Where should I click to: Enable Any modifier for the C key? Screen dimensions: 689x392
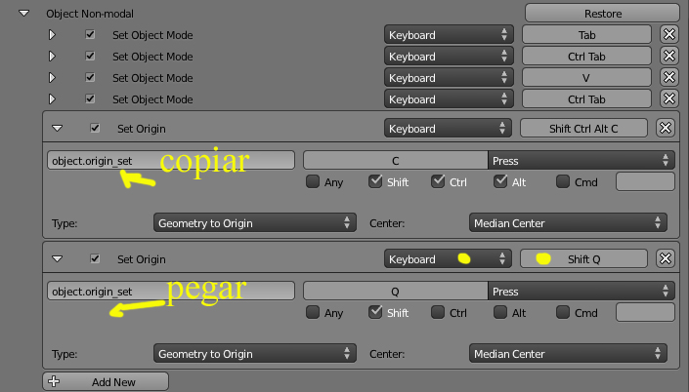[313, 181]
